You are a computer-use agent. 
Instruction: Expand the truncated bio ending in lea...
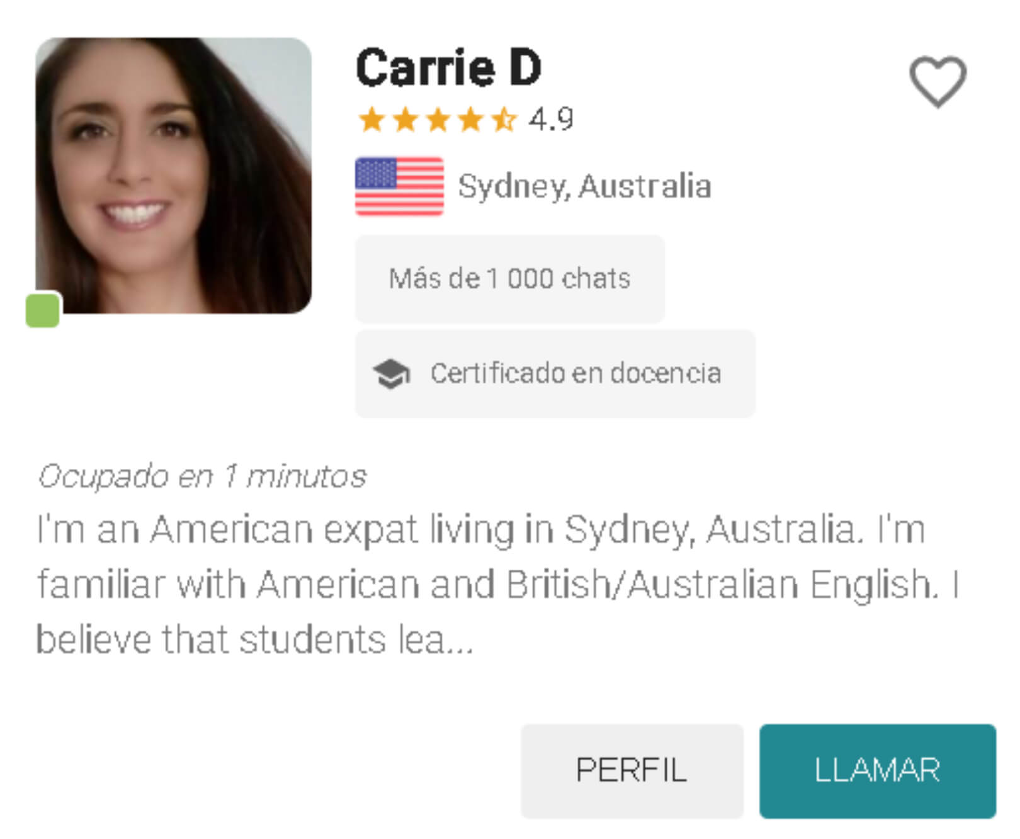pyautogui.click(x=255, y=639)
